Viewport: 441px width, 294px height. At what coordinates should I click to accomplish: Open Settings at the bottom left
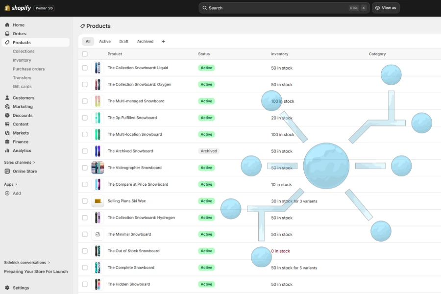pos(21,288)
